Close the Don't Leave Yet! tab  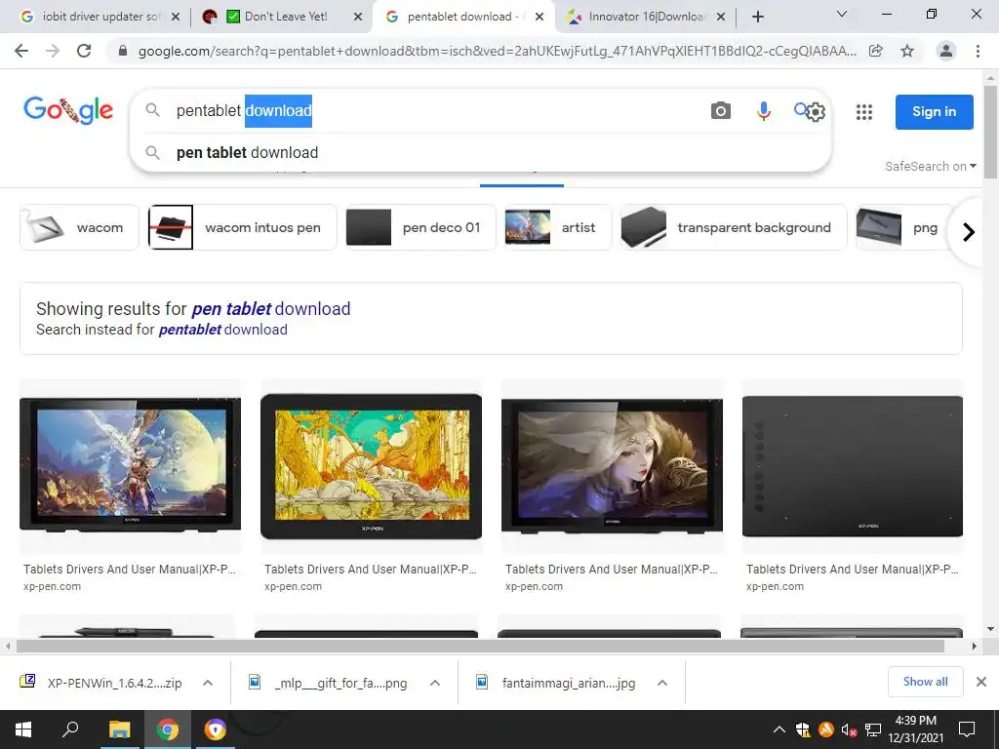point(358,17)
